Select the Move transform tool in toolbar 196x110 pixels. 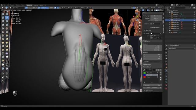click(x=3, y=73)
